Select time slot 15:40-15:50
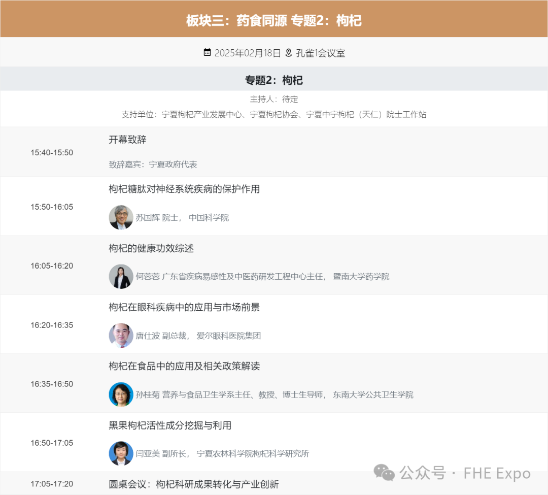 (52, 153)
